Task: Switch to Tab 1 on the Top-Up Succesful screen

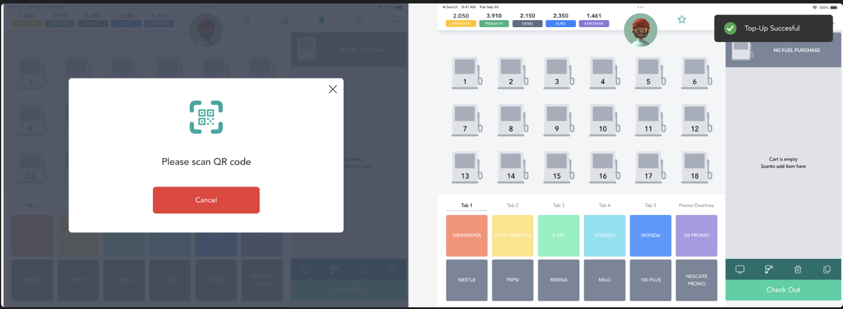Action: [x=466, y=205]
